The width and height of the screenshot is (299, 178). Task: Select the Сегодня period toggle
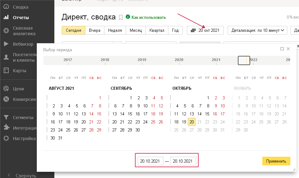[x=73, y=30]
